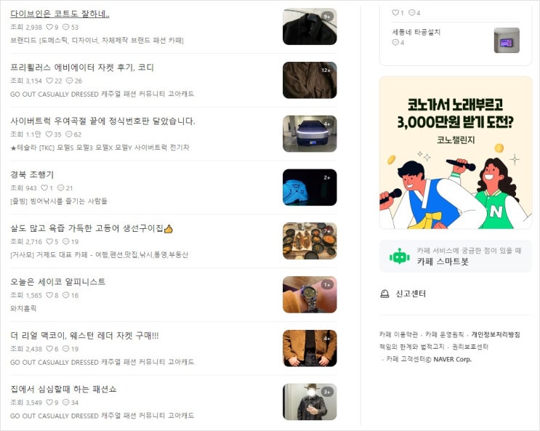
Task: Open the 세동네 타공설치 thumbnail image
Action: click(507, 40)
